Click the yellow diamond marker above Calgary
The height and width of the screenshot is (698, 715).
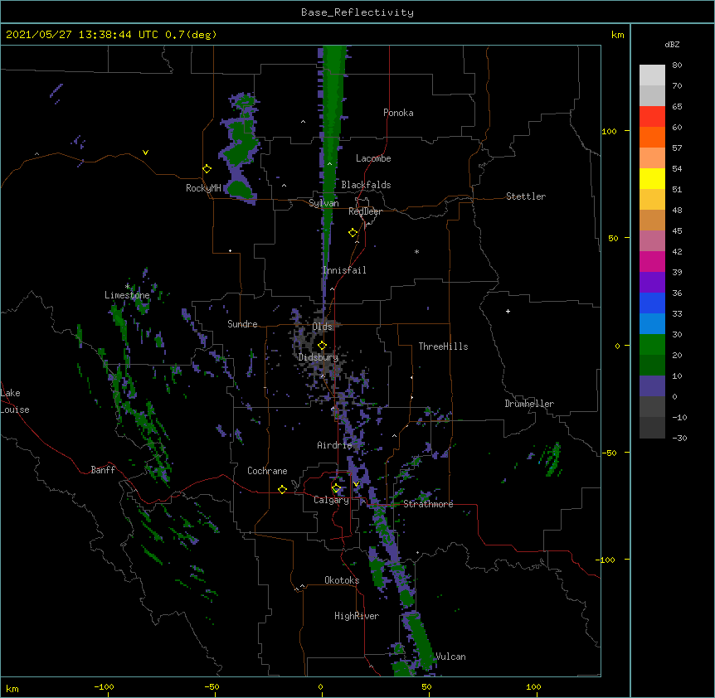pos(336,488)
